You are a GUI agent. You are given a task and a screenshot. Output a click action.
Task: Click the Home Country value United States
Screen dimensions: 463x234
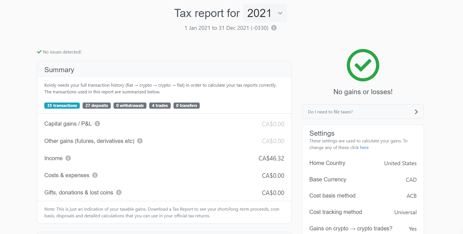(x=400, y=164)
